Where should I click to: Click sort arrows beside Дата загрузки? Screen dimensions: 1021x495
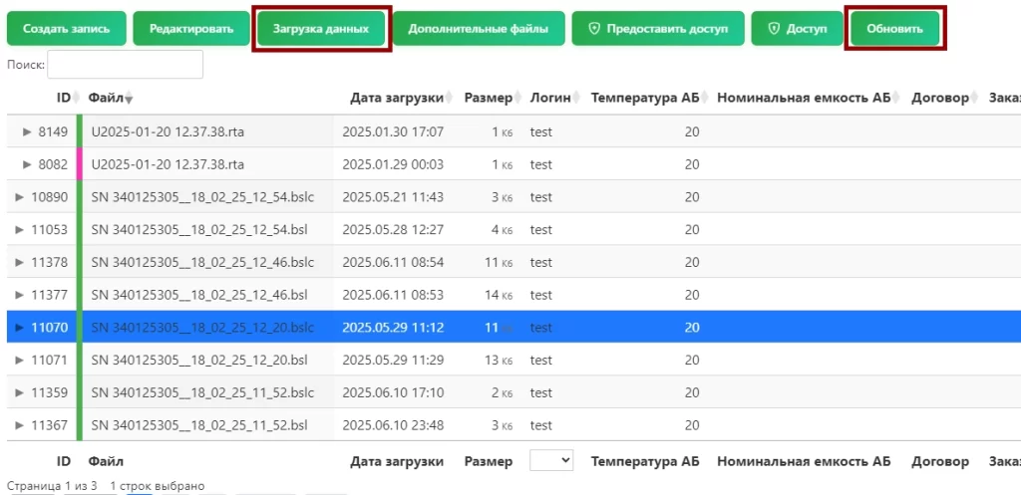(452, 98)
